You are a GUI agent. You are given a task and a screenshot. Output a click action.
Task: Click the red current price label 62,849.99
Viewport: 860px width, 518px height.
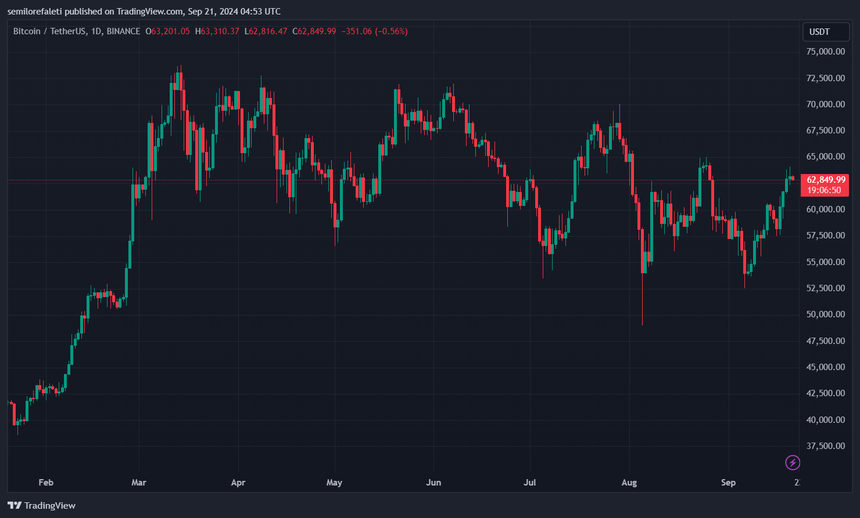click(826, 180)
